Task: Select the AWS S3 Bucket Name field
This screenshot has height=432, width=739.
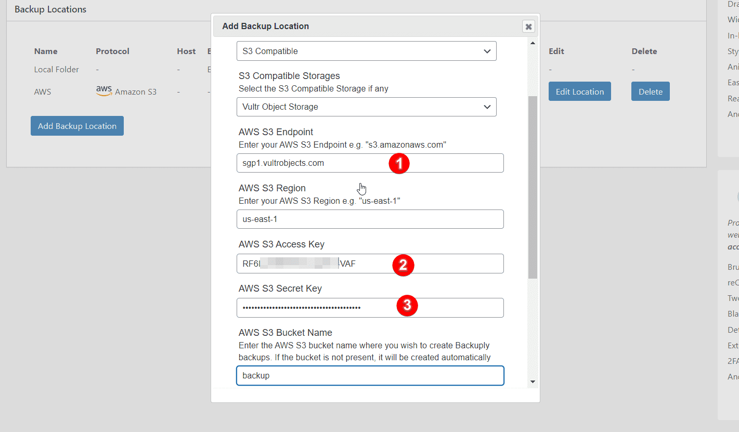Action: [370, 375]
